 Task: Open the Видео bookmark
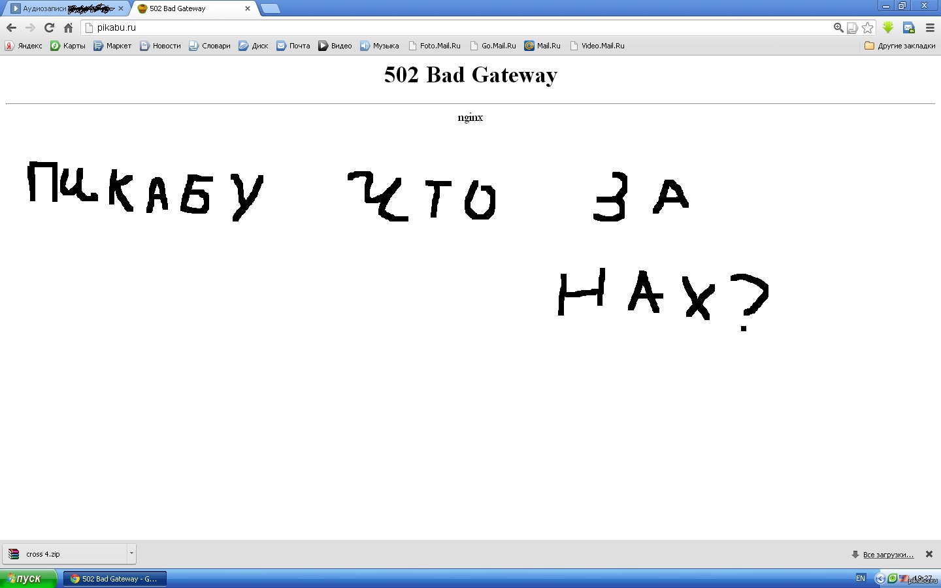tap(335, 46)
